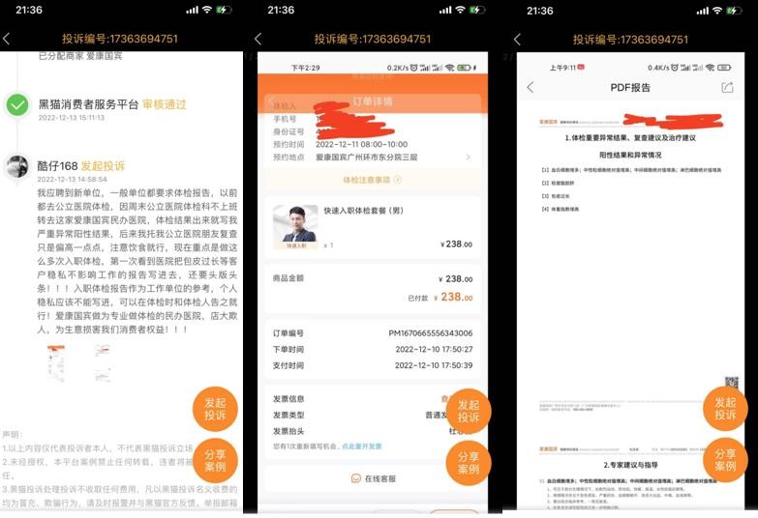The width and height of the screenshot is (758, 518).
Task: Go back in the left complaint screen
Action: (6, 39)
